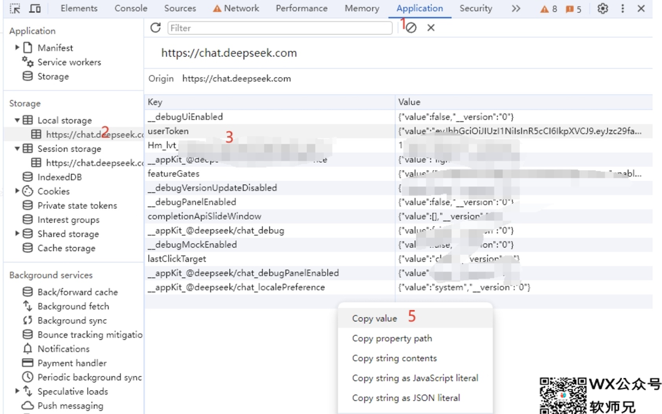Open Push messaging service
This screenshot has height=414, width=662.
coord(70,405)
